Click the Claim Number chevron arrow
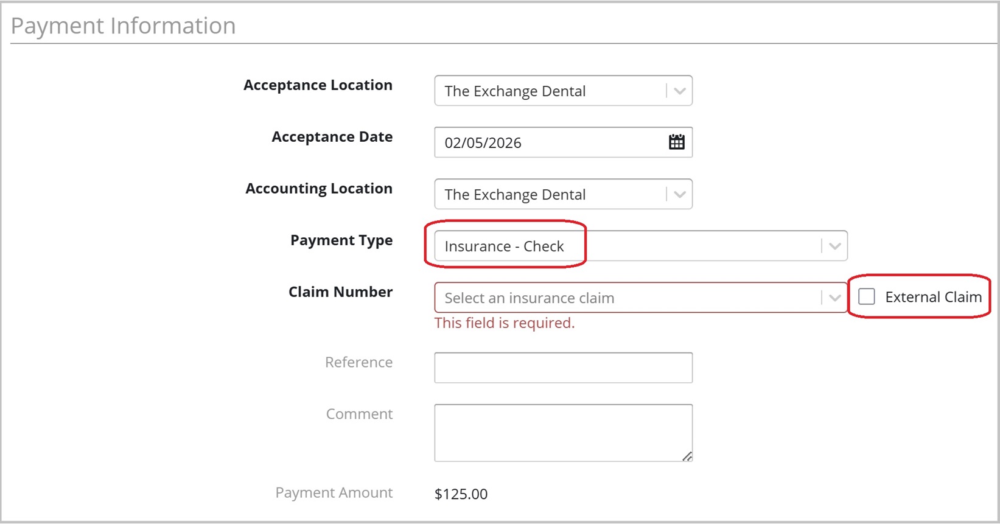The width and height of the screenshot is (1000, 524). point(834,298)
